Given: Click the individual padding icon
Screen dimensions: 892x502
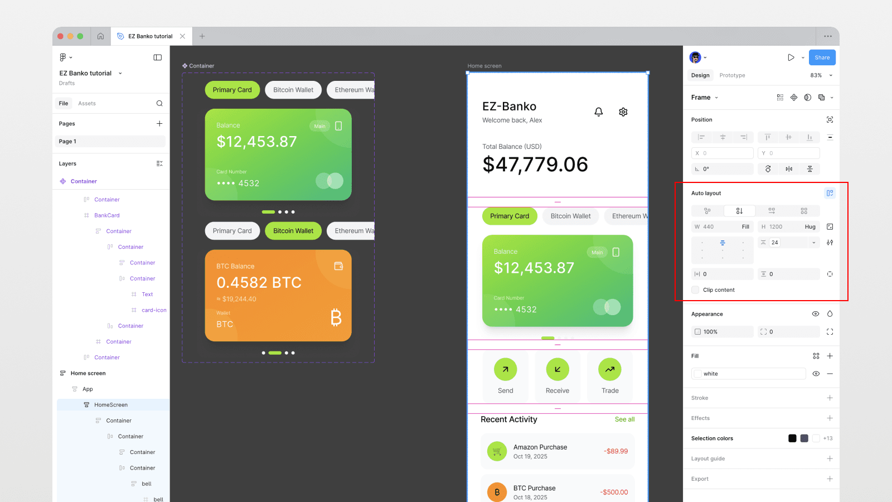Looking at the screenshot, I should [x=830, y=274].
